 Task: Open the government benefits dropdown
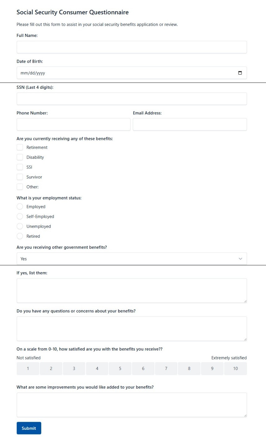point(132,258)
